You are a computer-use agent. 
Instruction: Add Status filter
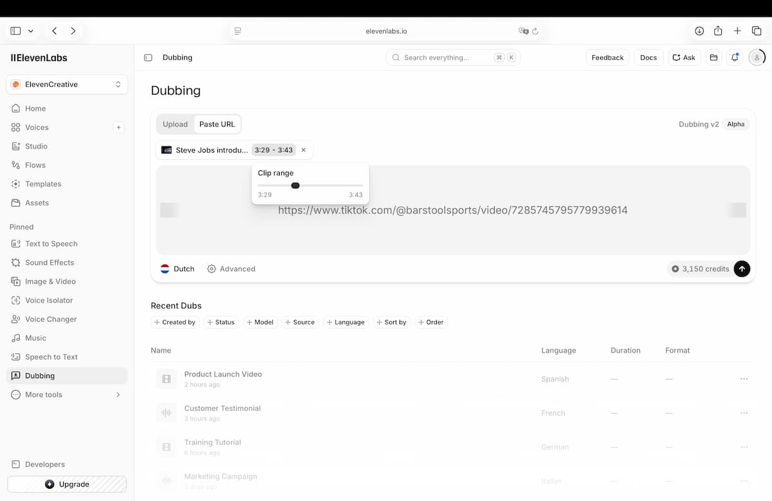tap(221, 322)
